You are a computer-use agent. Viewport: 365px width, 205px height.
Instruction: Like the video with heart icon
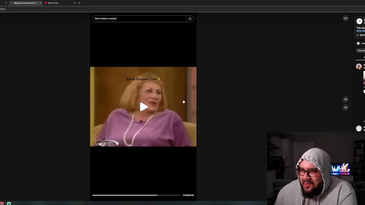[x=358, y=43]
